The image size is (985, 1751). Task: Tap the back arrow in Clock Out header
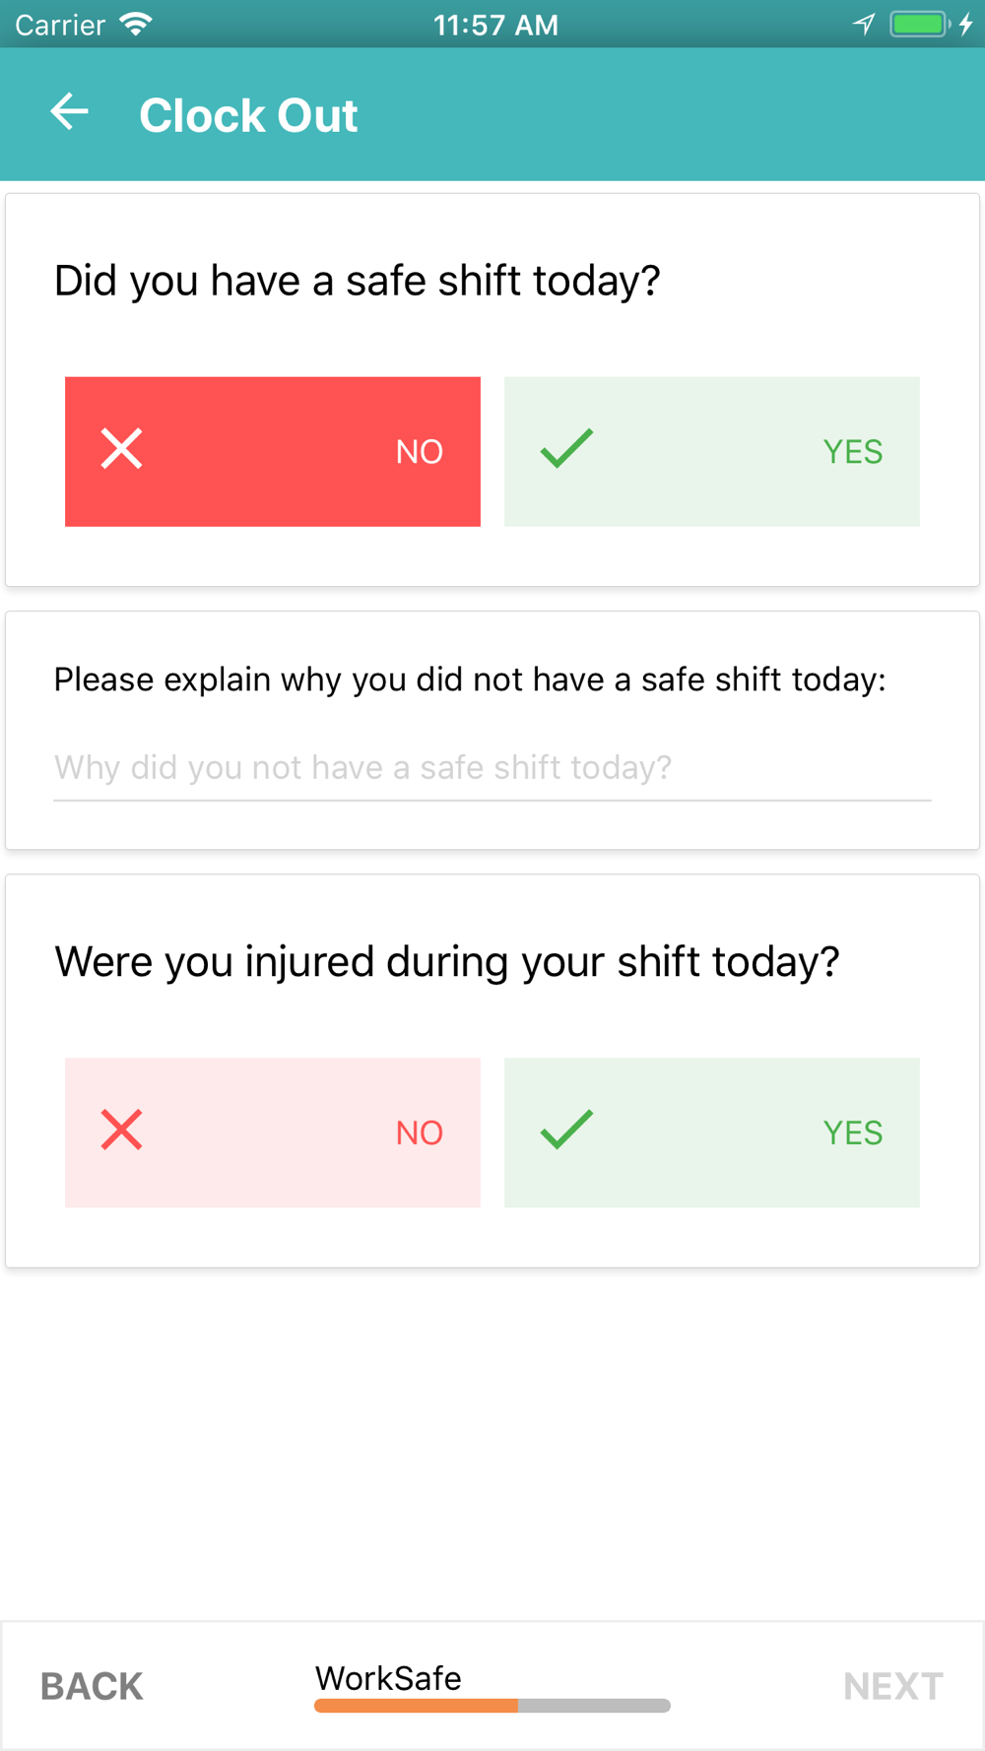(x=69, y=112)
